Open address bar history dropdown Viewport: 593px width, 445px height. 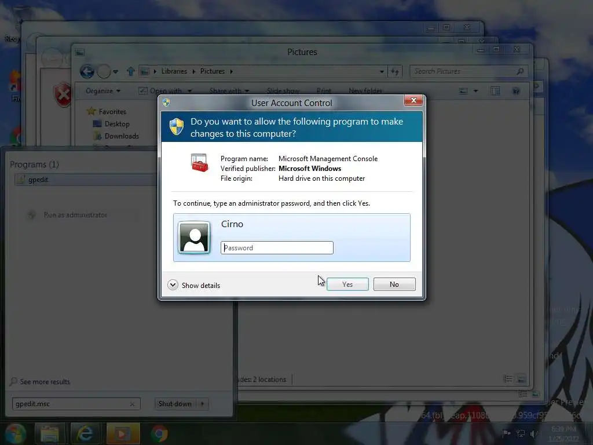tap(382, 71)
